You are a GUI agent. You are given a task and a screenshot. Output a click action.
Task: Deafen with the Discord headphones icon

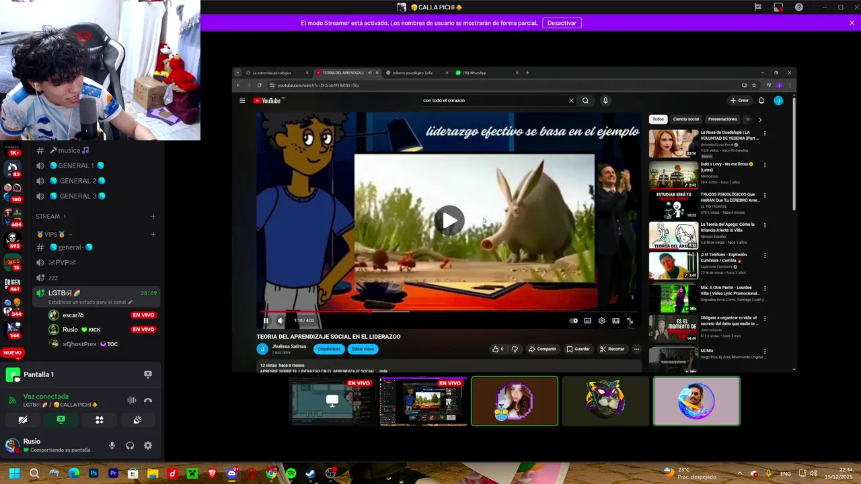130,446
